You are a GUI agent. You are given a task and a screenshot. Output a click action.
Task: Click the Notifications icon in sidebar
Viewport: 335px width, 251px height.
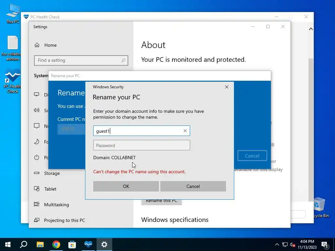[x=37, y=126]
